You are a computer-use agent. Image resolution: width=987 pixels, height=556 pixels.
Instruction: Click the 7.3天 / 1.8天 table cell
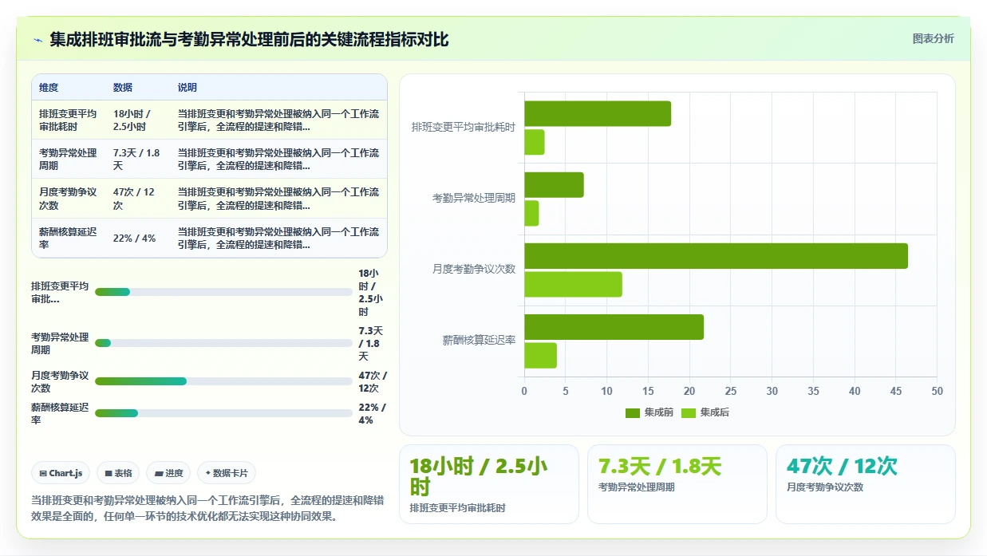(x=138, y=159)
